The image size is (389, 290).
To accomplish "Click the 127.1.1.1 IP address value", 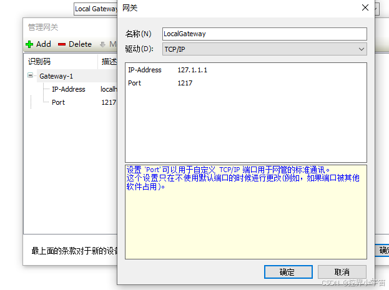I will [x=192, y=70].
